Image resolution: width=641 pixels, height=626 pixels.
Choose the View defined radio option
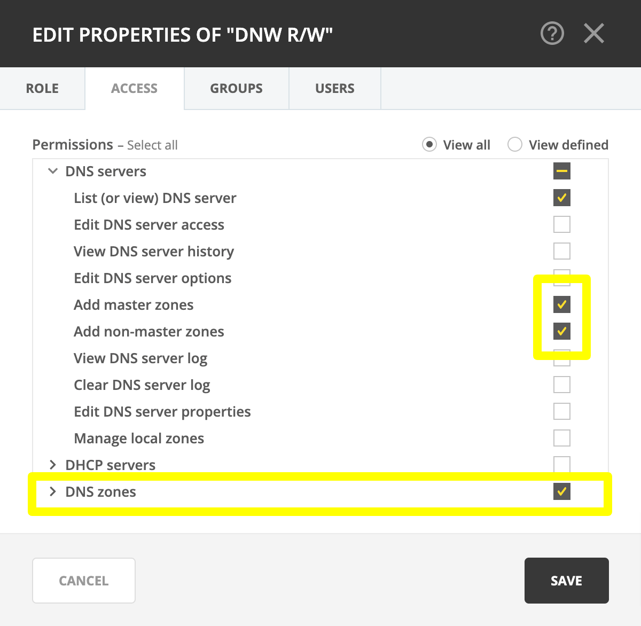(x=515, y=145)
